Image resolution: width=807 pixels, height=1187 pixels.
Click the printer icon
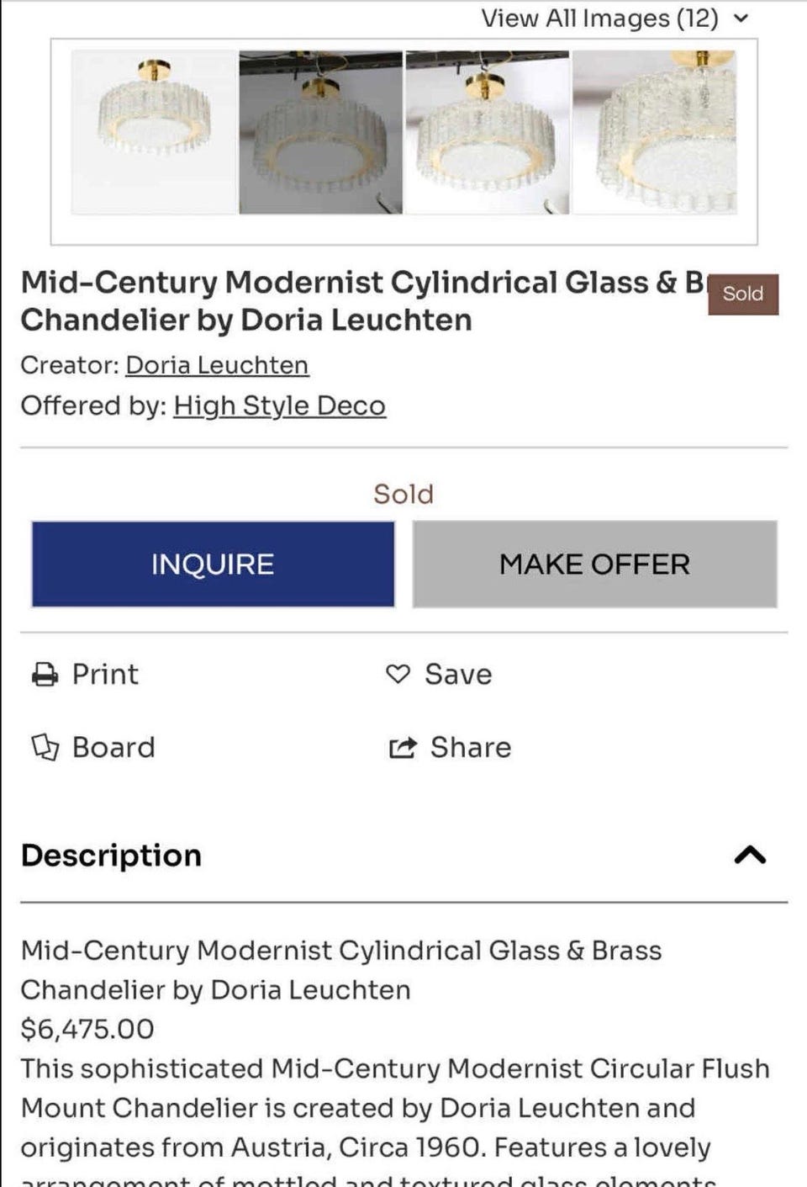pos(45,675)
